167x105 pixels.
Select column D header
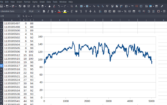pyautogui.click(x=42, y=20)
